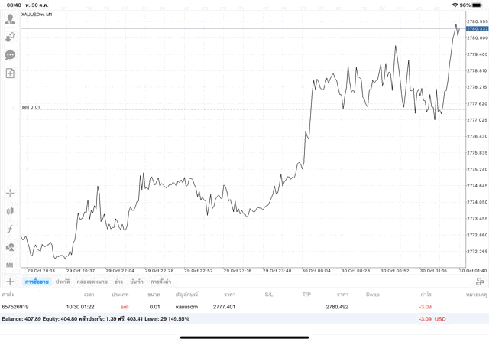
Task: Open the กล่องจดหมาย mailbox tab
Action: coord(91,282)
